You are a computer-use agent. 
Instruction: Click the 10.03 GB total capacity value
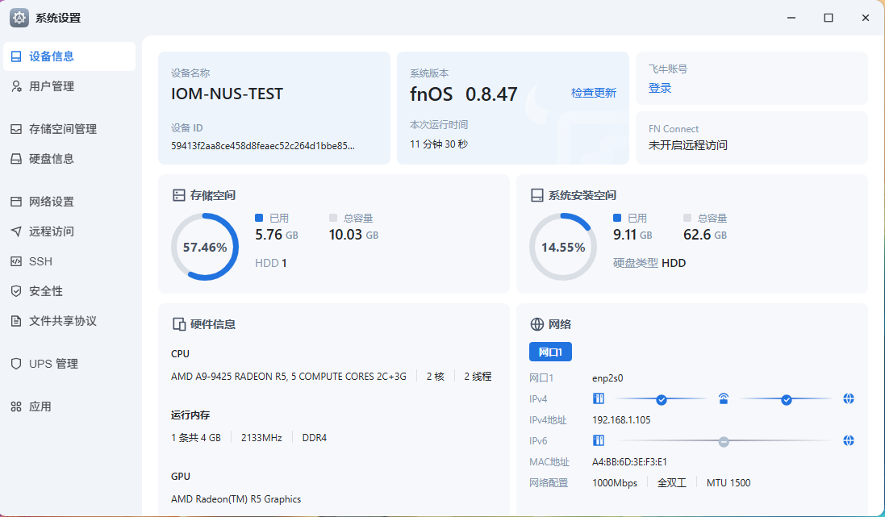tap(354, 234)
